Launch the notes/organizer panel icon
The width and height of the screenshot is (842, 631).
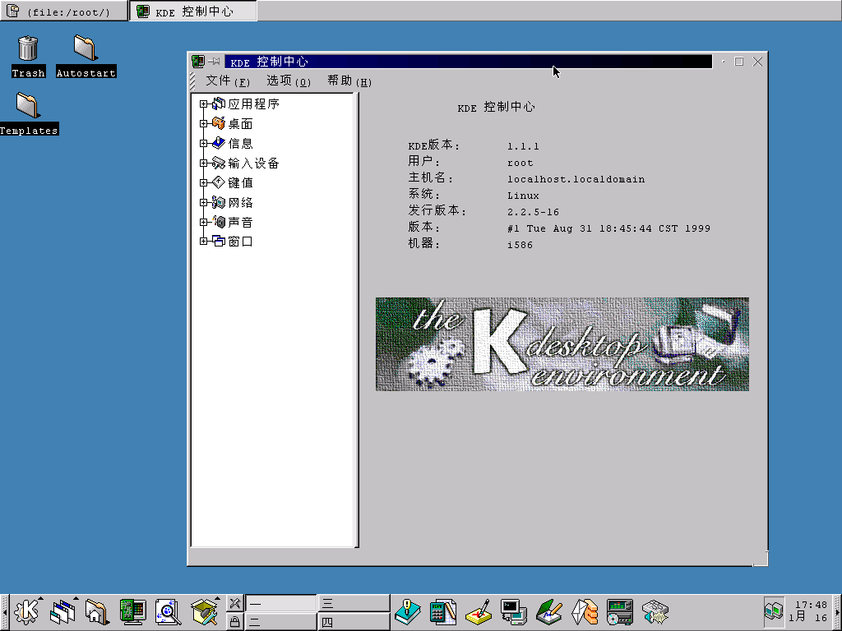click(x=479, y=611)
